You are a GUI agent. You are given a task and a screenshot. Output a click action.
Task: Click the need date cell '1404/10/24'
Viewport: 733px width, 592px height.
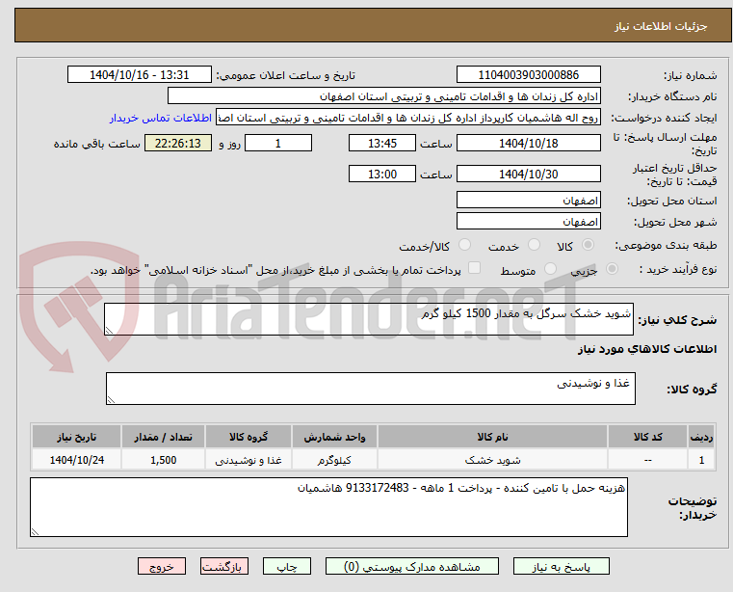coord(77,460)
